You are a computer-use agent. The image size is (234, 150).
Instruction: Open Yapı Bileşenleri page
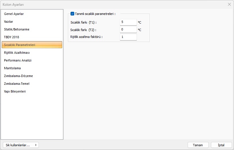[x=15, y=91]
